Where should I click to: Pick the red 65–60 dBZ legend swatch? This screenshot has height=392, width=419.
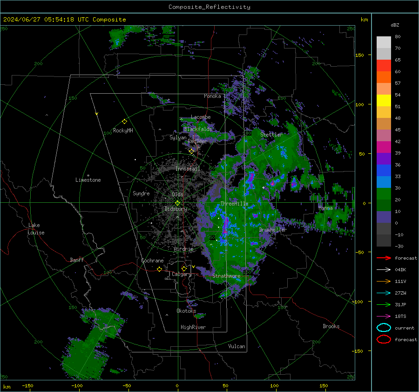coord(384,66)
